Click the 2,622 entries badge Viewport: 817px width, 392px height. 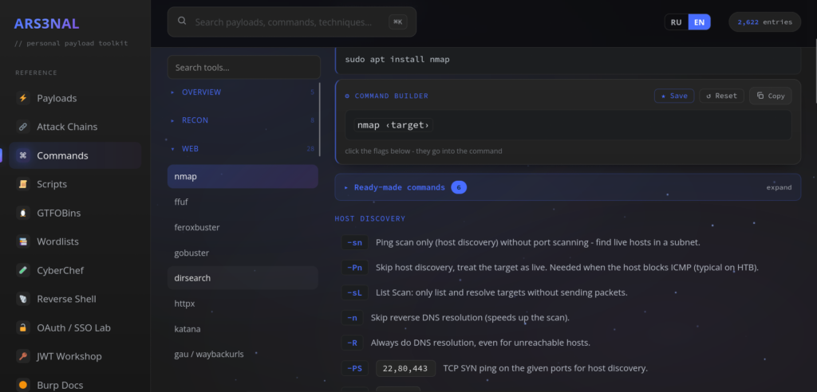[765, 22]
